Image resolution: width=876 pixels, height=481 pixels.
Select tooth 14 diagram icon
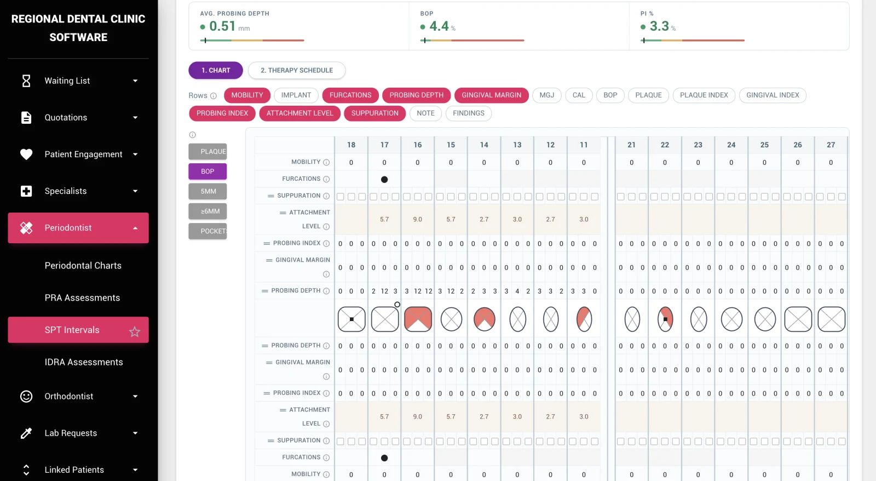click(484, 319)
